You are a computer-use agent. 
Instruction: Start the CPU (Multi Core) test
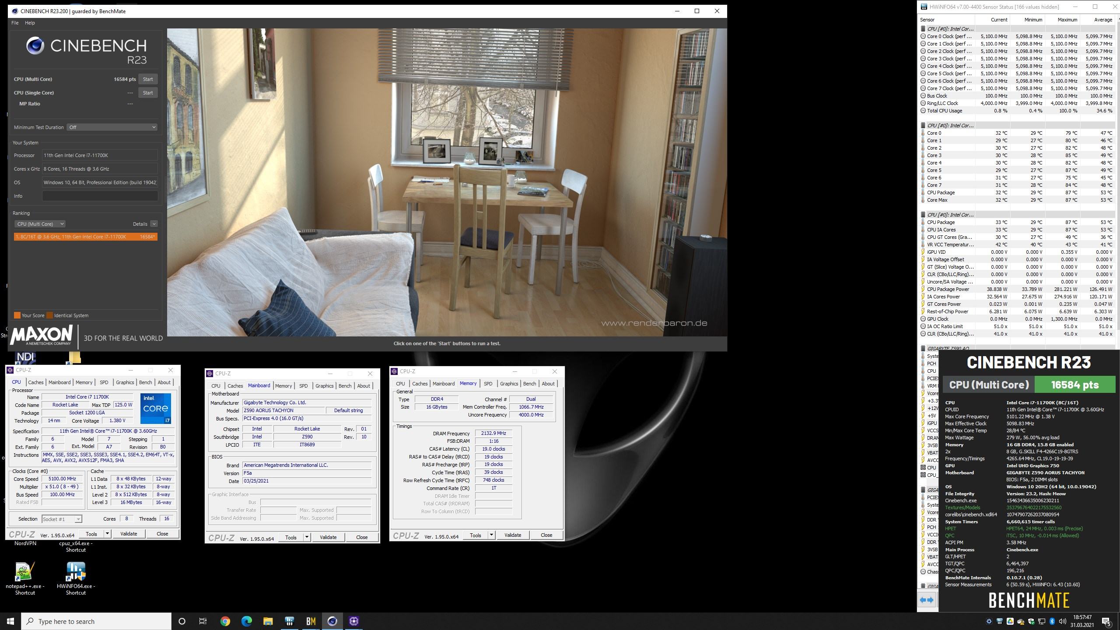(x=148, y=79)
